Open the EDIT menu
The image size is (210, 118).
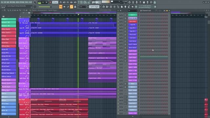click(x=5, y=2)
